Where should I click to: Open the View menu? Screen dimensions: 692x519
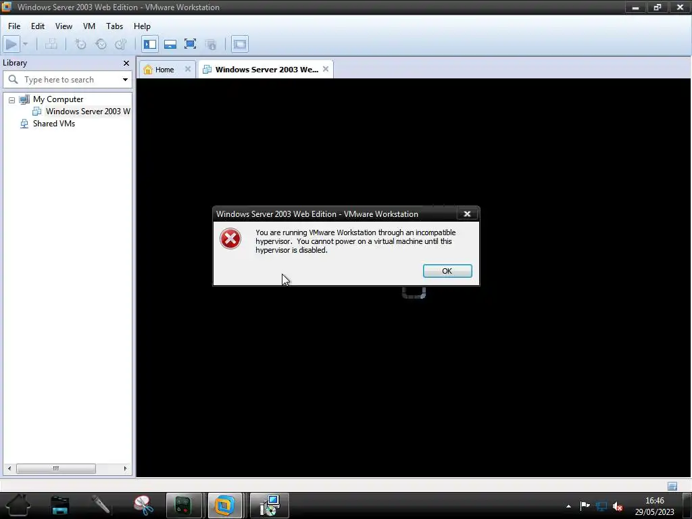[64, 26]
